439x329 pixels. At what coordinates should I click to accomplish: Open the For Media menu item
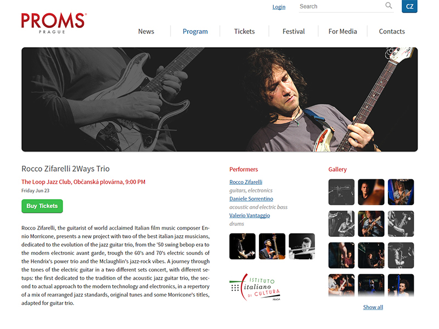342,31
